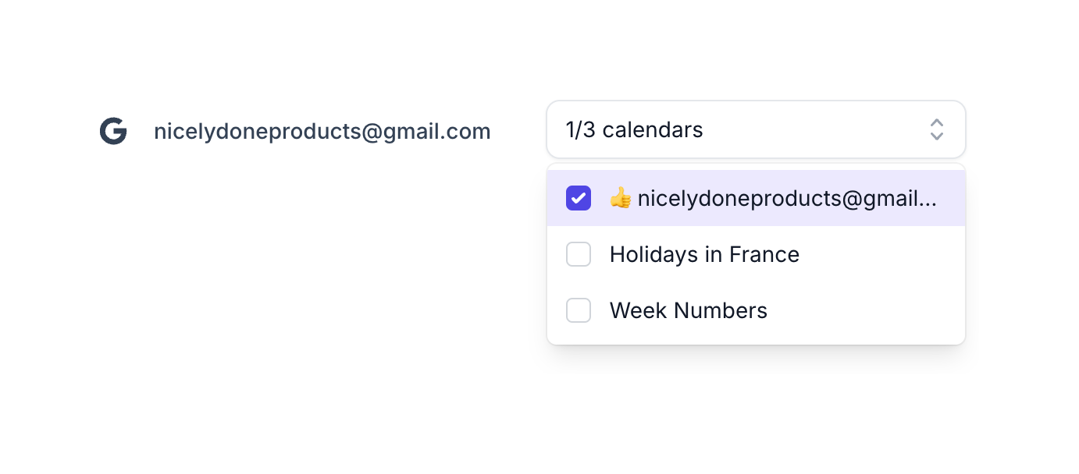The width and height of the screenshot is (1079, 474).
Task: Click the "1/3 calendars" selector text
Action: tap(634, 129)
